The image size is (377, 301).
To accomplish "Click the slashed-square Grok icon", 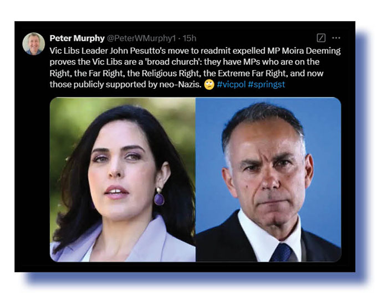I will pos(321,38).
